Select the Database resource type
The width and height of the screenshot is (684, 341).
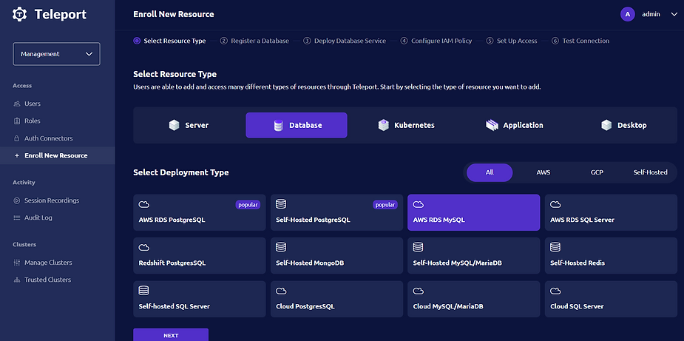(x=297, y=125)
